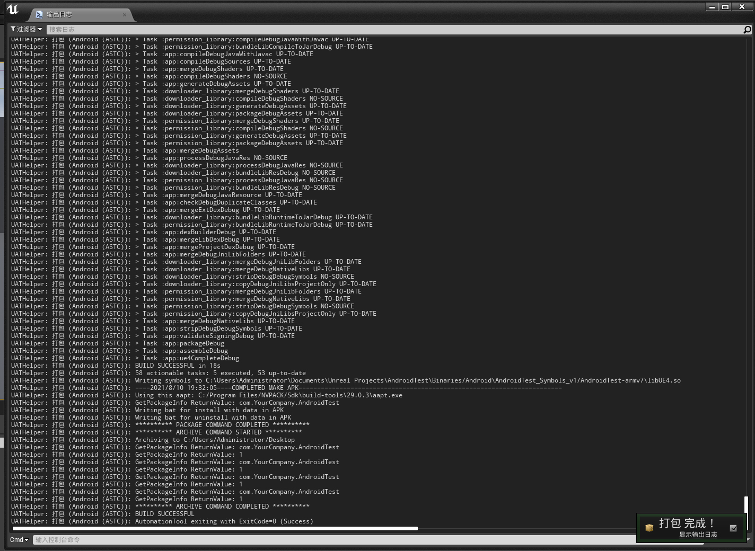Select the 'Using this aapt' log line
The height and width of the screenshot is (551, 755).
[x=207, y=395]
